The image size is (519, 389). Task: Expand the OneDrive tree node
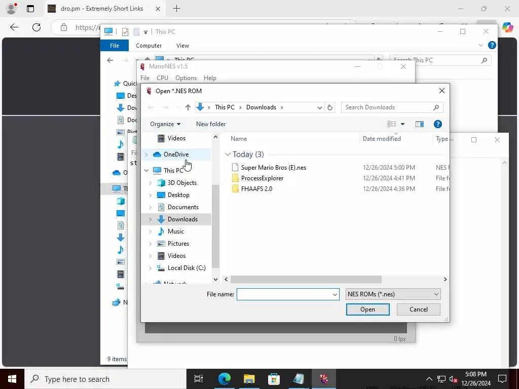point(146,154)
